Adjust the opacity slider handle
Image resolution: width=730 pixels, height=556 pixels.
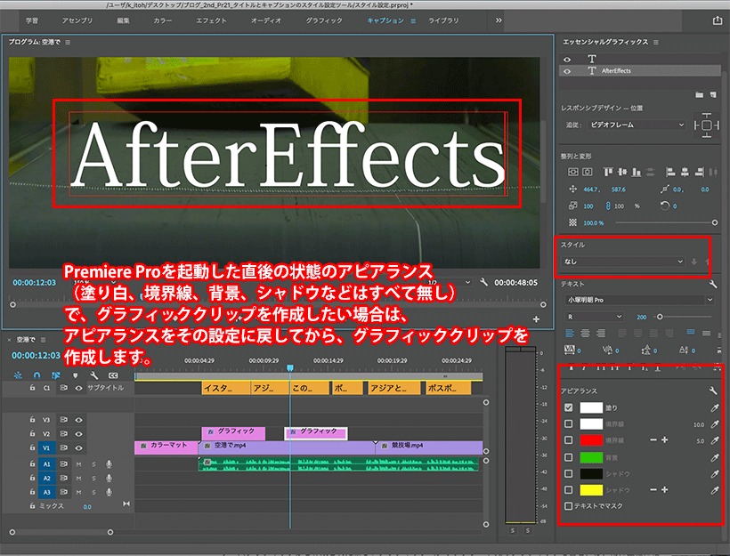tap(715, 223)
